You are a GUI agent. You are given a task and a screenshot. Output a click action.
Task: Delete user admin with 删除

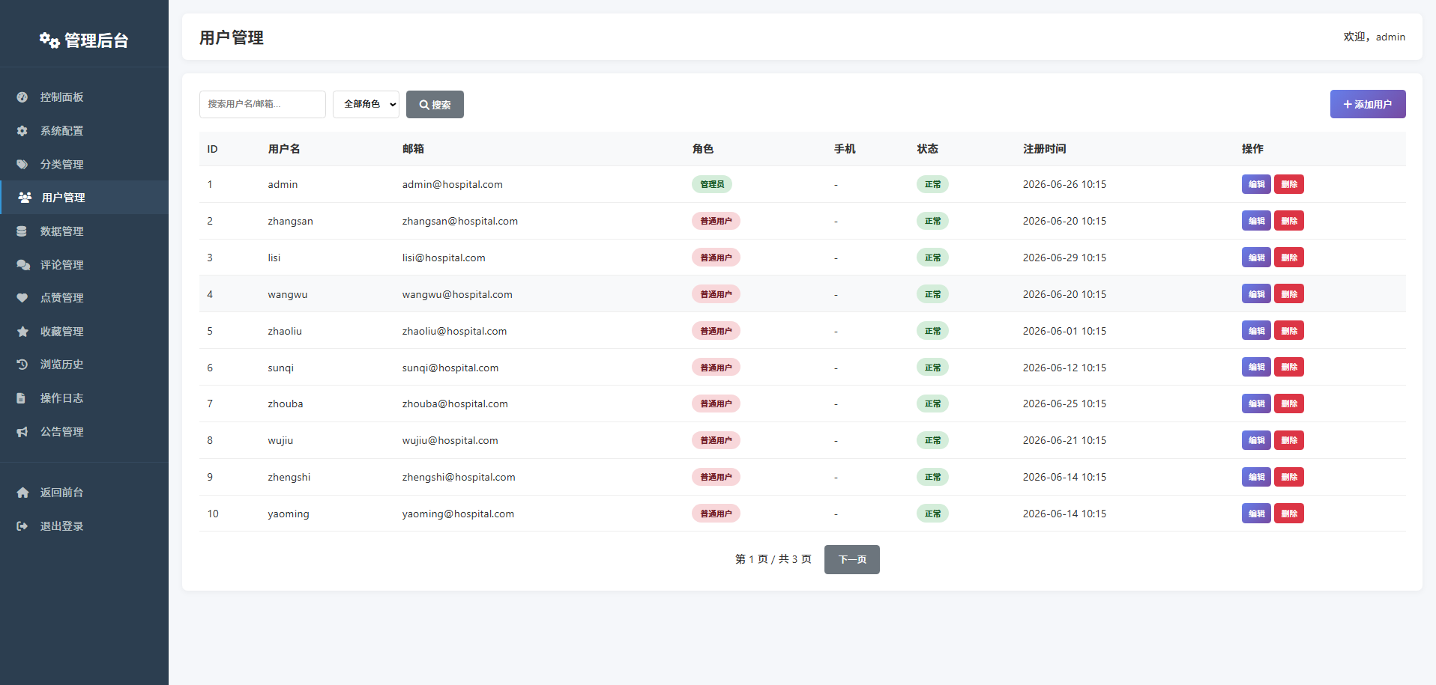1289,184
